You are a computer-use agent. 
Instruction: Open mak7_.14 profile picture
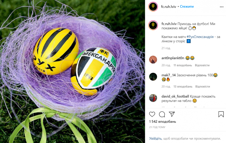point(153,77)
